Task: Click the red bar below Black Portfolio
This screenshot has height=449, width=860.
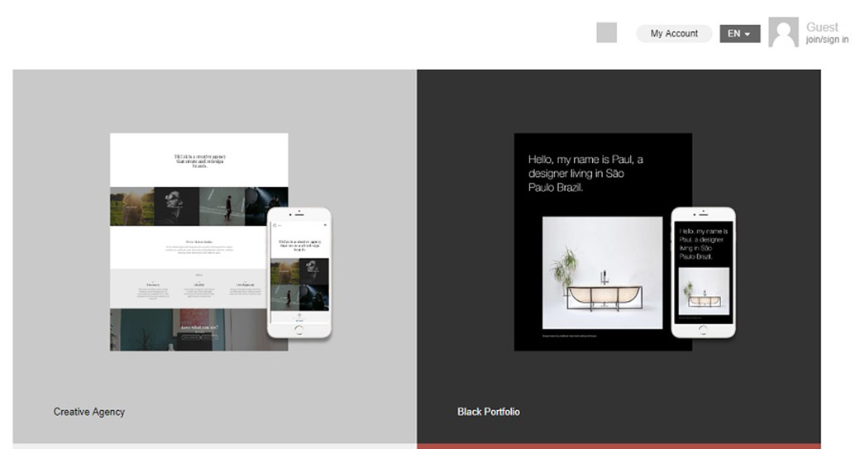Action: pyautogui.click(x=619, y=446)
